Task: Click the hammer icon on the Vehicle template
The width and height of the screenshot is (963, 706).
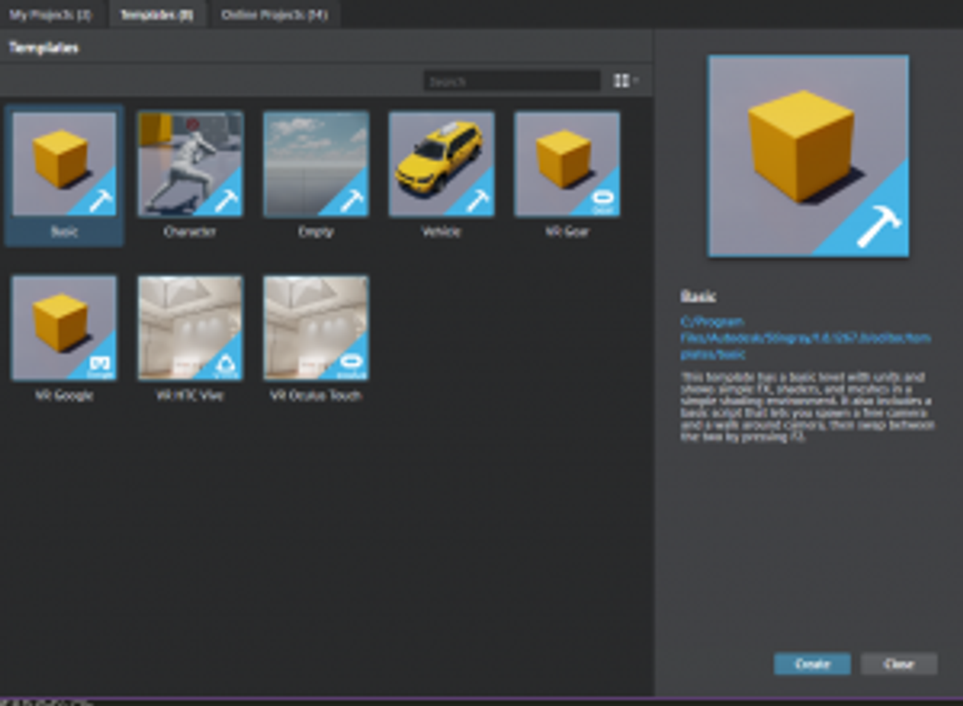Action: [478, 200]
